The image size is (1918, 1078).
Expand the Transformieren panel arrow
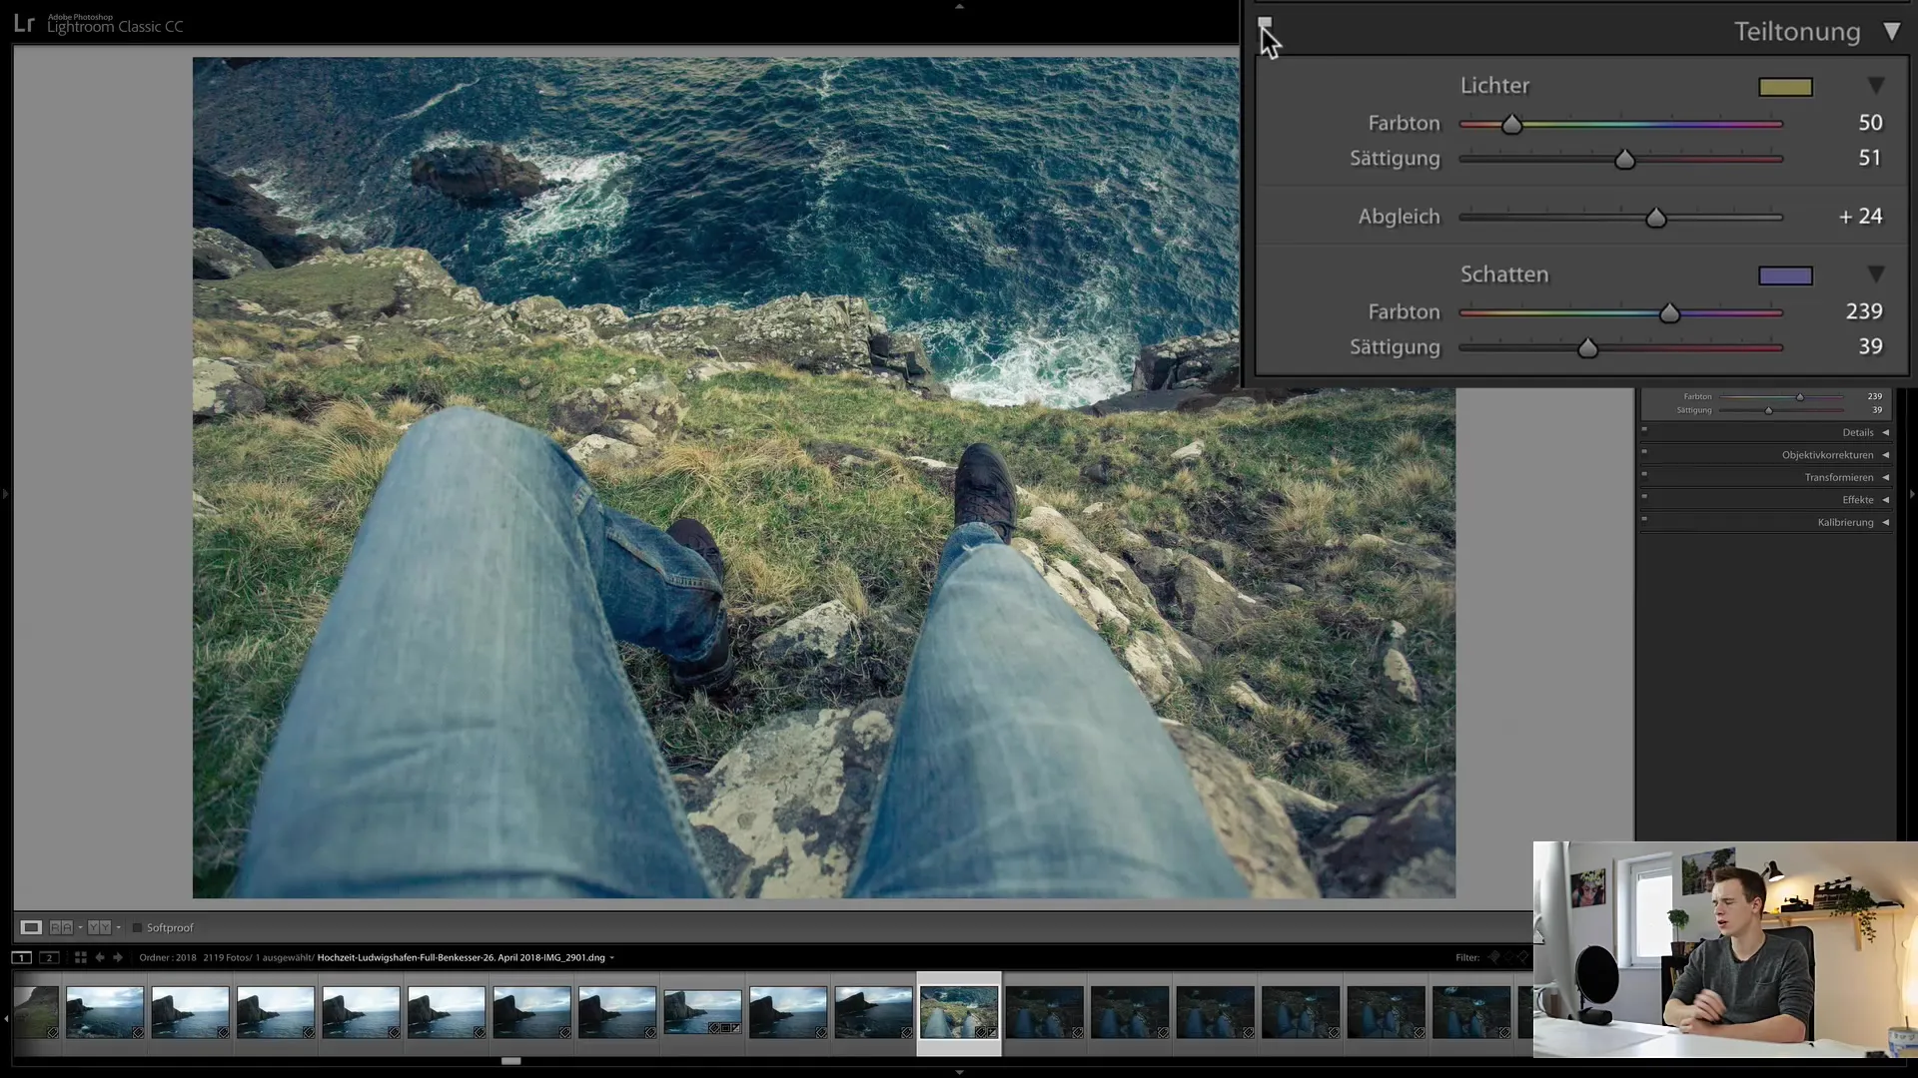point(1885,478)
